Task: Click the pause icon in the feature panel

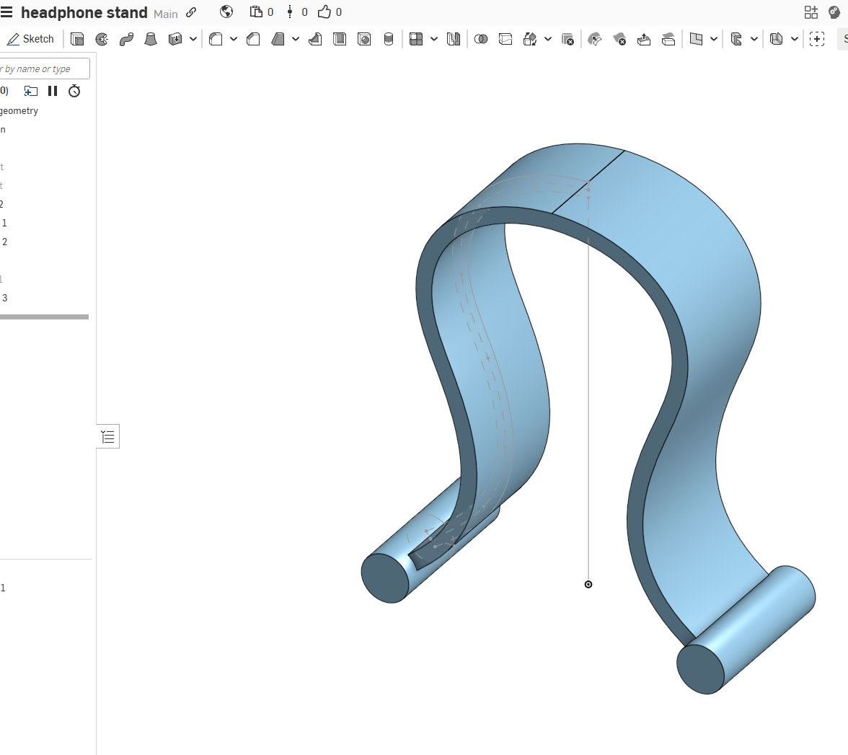Action: point(53,91)
